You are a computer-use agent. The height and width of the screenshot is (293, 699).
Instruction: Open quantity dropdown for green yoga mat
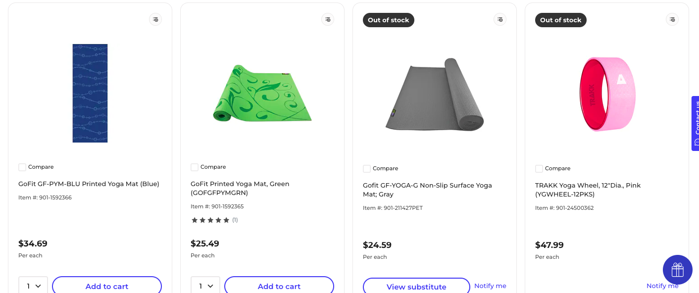205,286
